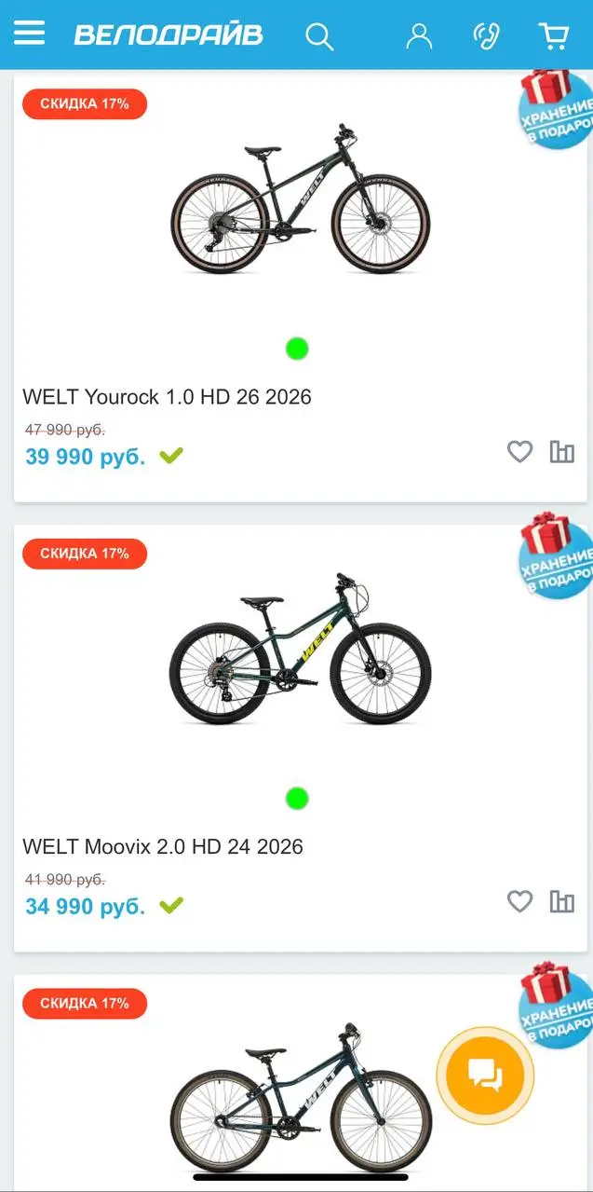View the WELT Yourock bike image
Image resolution: width=593 pixels, height=1192 pixels.
click(x=300, y=198)
